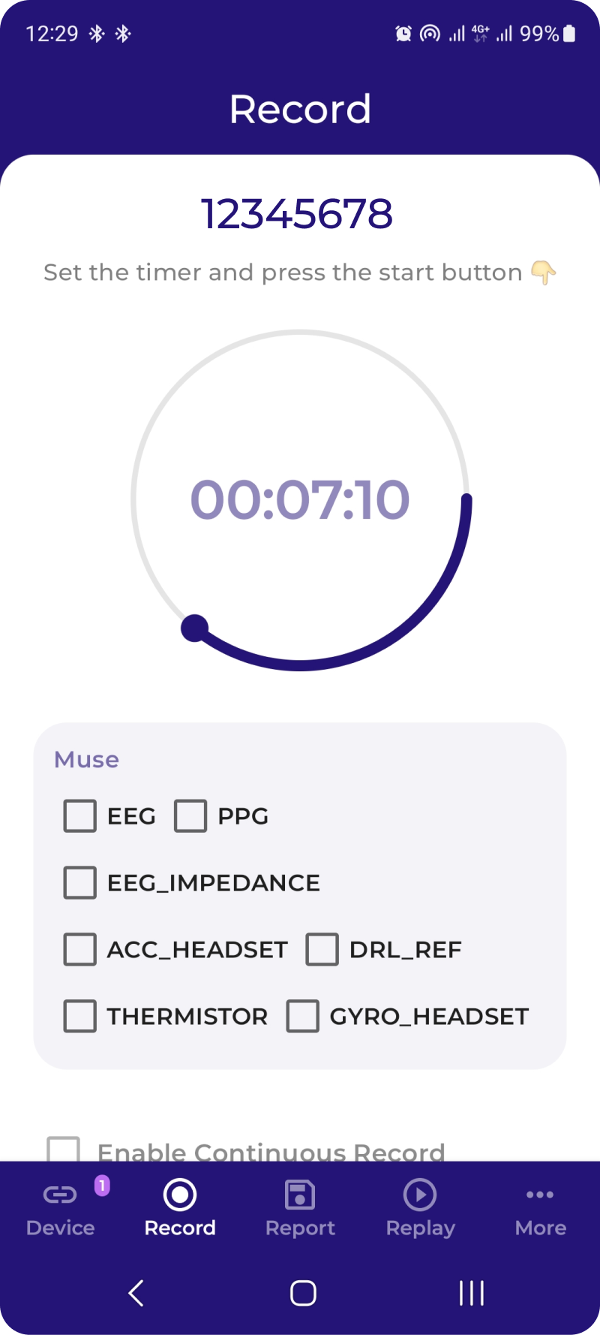Tap the 00:07:10 timer display
This screenshot has width=600, height=1335.
300,500
